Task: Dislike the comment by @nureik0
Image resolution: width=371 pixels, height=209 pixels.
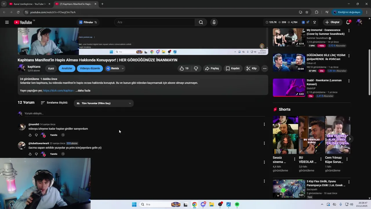Action: 36,135
